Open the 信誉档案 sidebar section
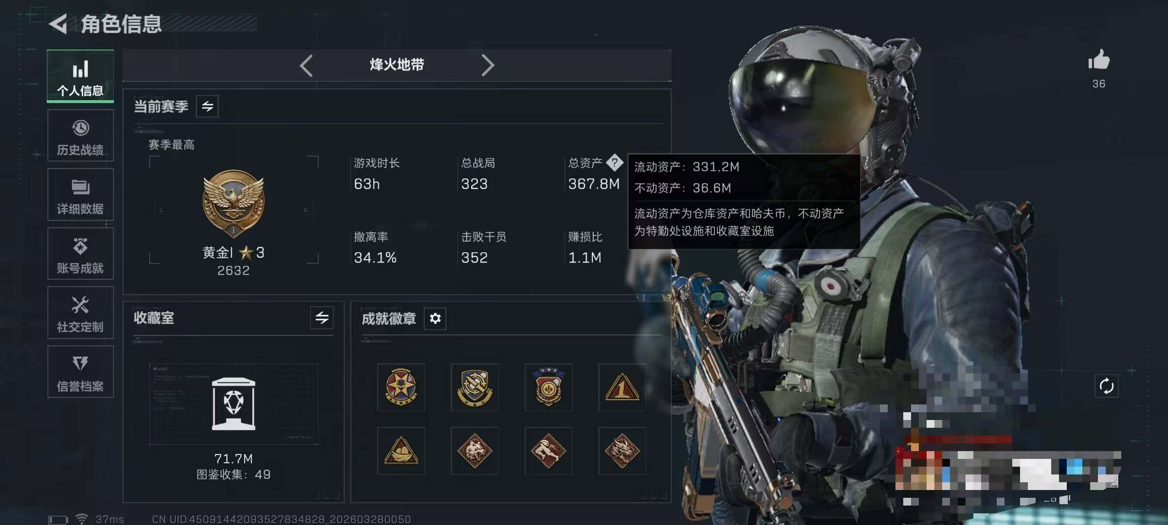The width and height of the screenshot is (1168, 525). point(80,372)
